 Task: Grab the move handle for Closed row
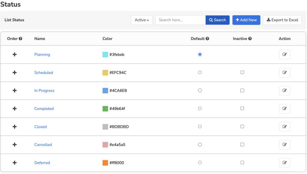click(x=14, y=127)
